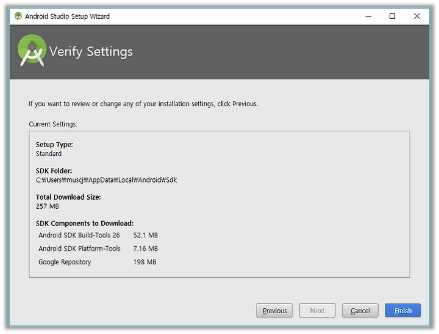Click the '198 MB' size value
The width and height of the screenshot is (439, 334).
(145, 262)
